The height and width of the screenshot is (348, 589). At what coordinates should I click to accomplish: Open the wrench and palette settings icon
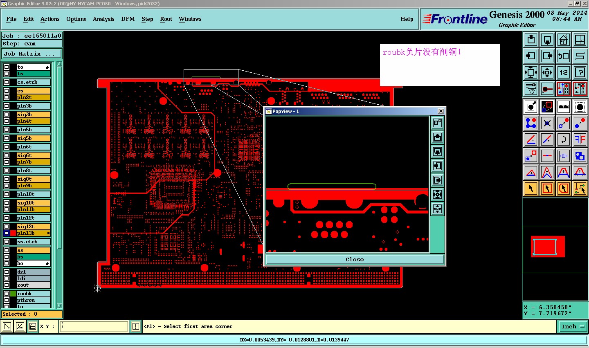click(531, 89)
